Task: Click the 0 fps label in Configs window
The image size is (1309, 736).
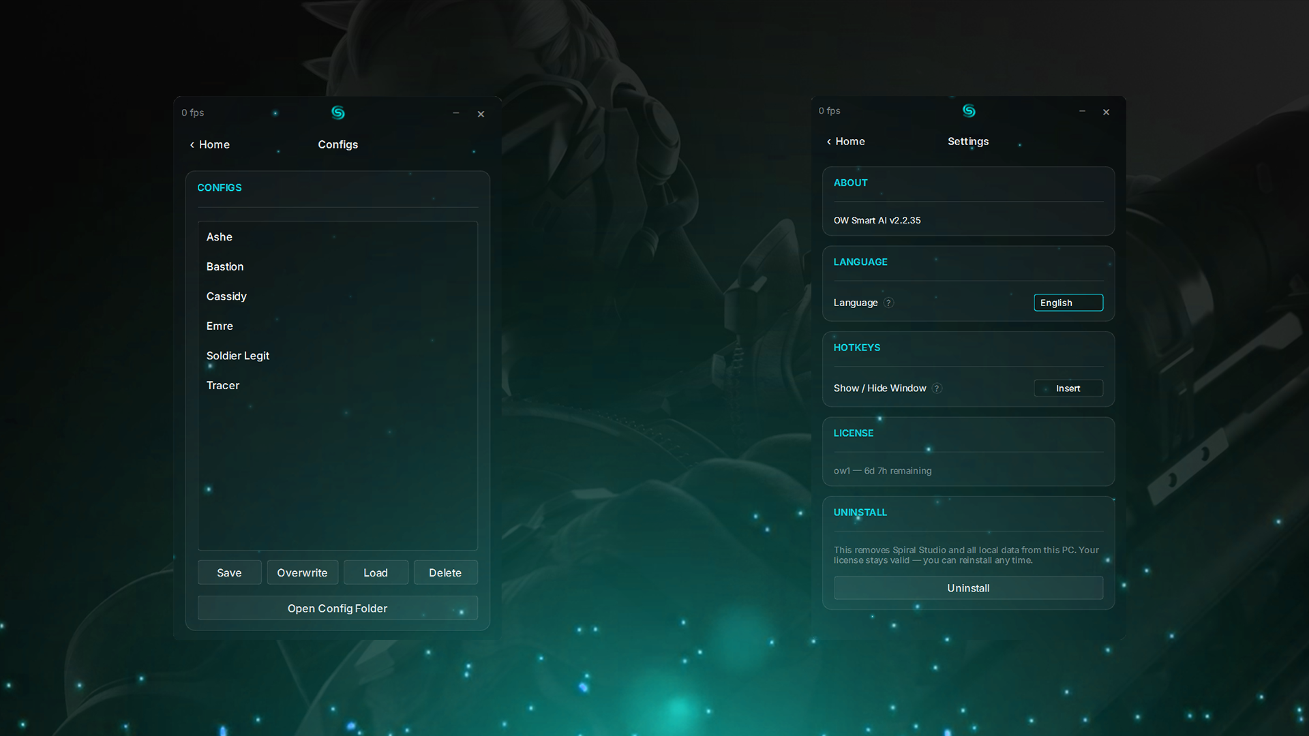Action: (x=193, y=112)
